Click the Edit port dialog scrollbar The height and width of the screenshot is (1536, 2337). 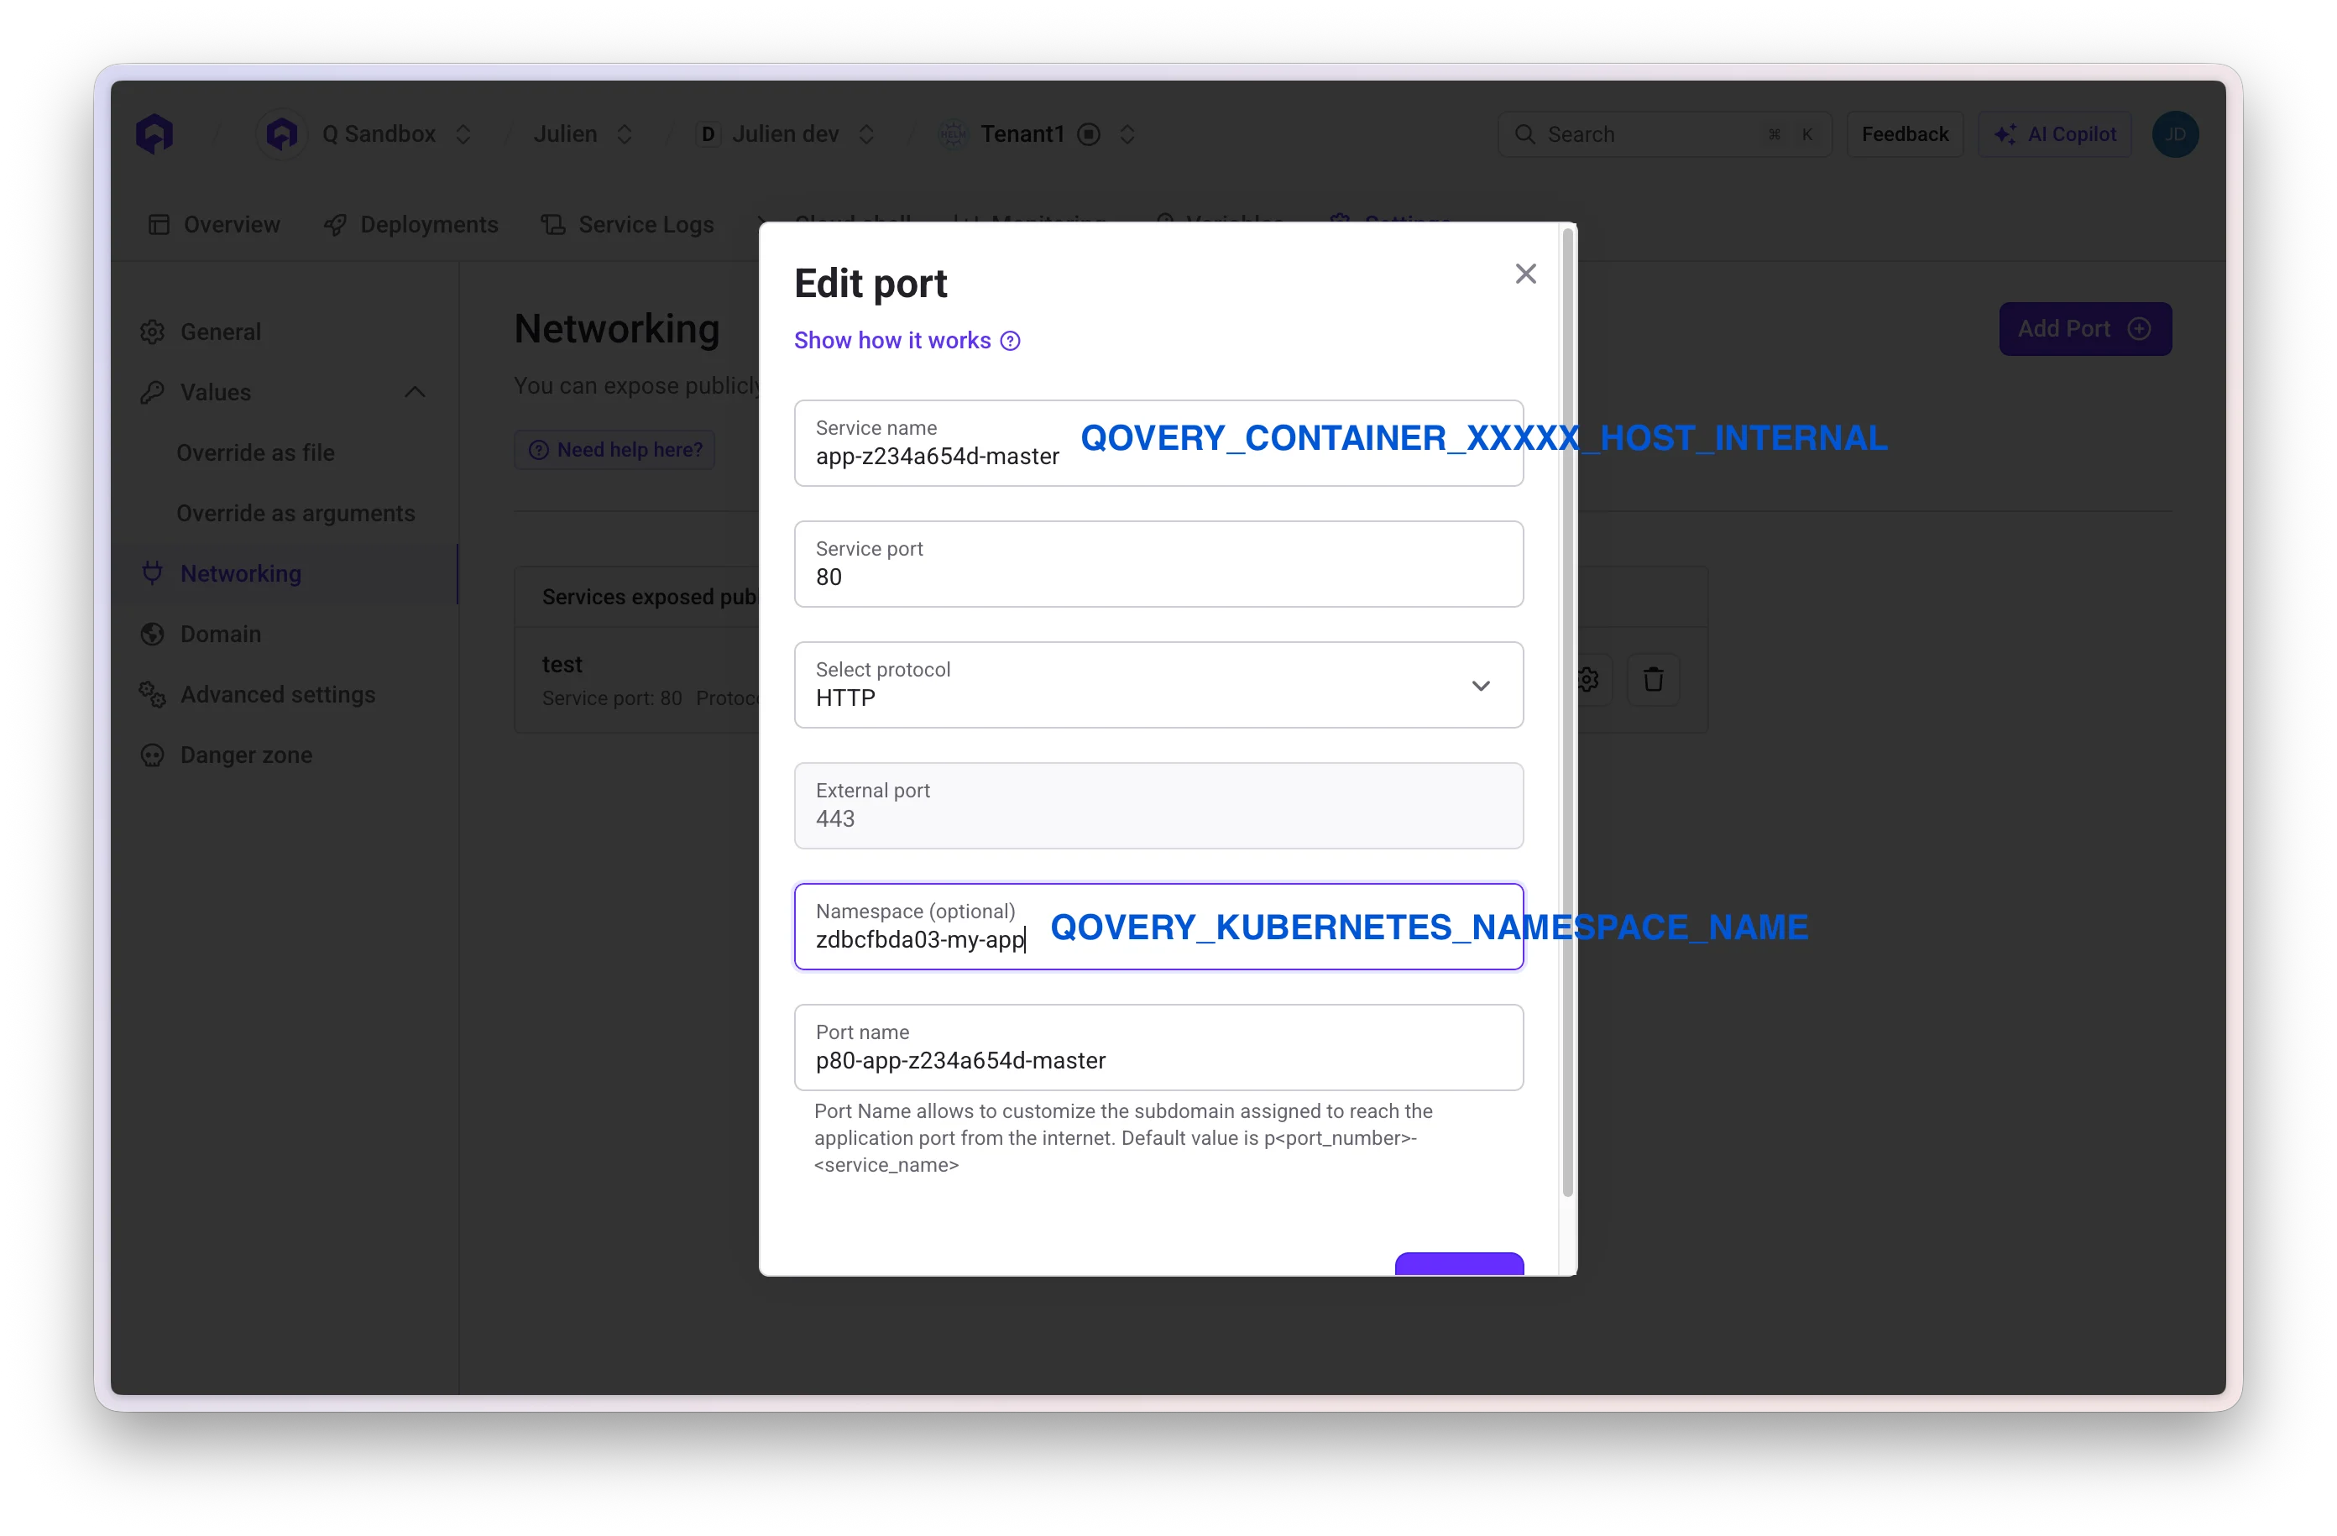click(1567, 712)
